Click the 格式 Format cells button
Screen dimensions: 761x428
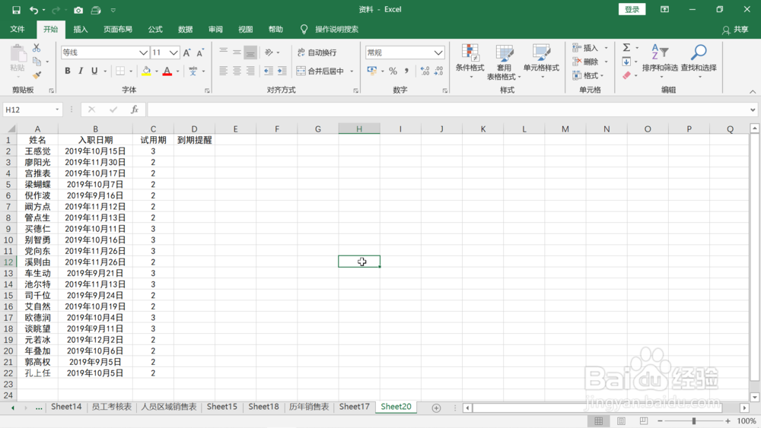585,75
